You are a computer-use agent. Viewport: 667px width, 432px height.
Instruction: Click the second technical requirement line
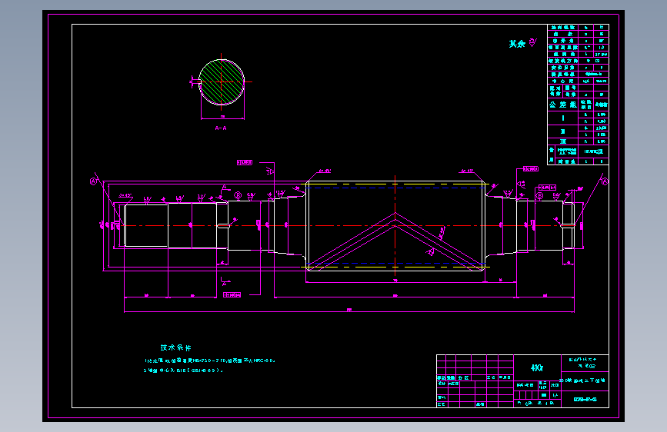(183, 371)
